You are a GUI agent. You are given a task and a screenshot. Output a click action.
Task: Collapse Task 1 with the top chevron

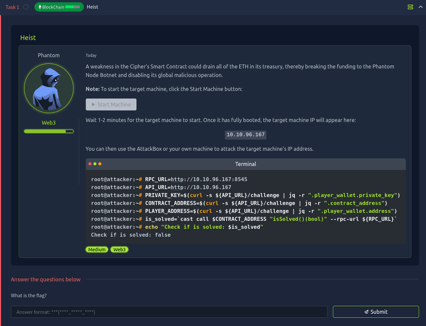(420, 7)
